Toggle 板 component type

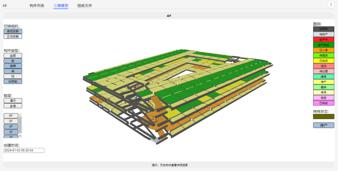13,61
